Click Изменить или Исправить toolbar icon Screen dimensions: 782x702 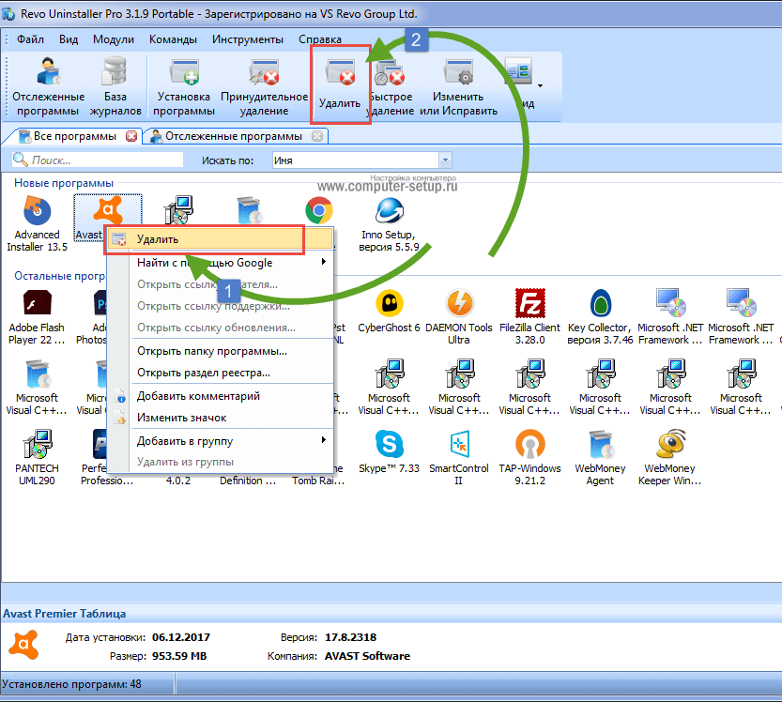[458, 86]
